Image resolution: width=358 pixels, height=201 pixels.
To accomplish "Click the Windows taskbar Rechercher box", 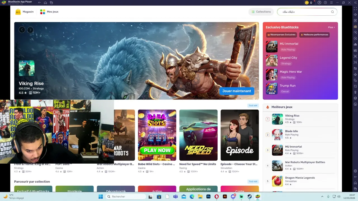I will 126,197.
